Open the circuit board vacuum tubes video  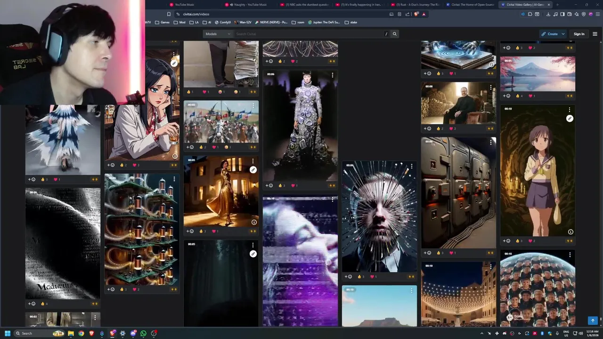tap(141, 229)
